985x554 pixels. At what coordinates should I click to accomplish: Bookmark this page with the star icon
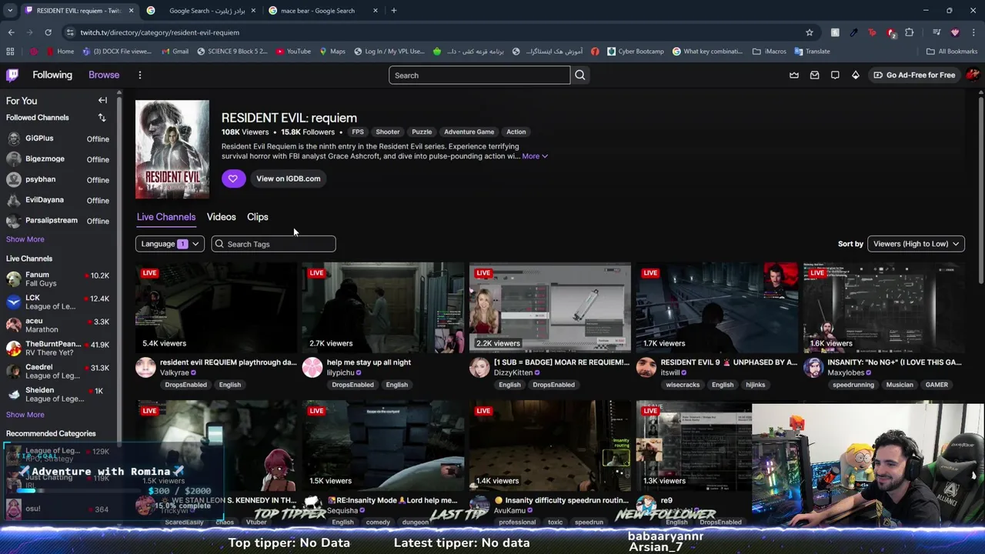(809, 32)
